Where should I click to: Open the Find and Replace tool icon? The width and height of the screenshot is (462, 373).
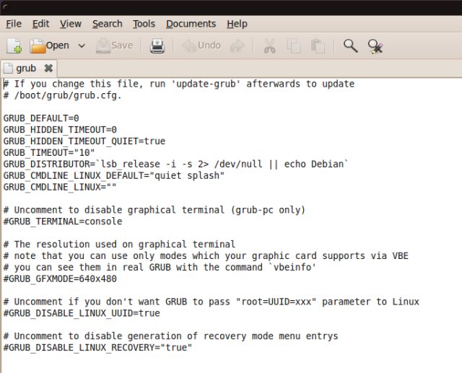click(x=375, y=46)
